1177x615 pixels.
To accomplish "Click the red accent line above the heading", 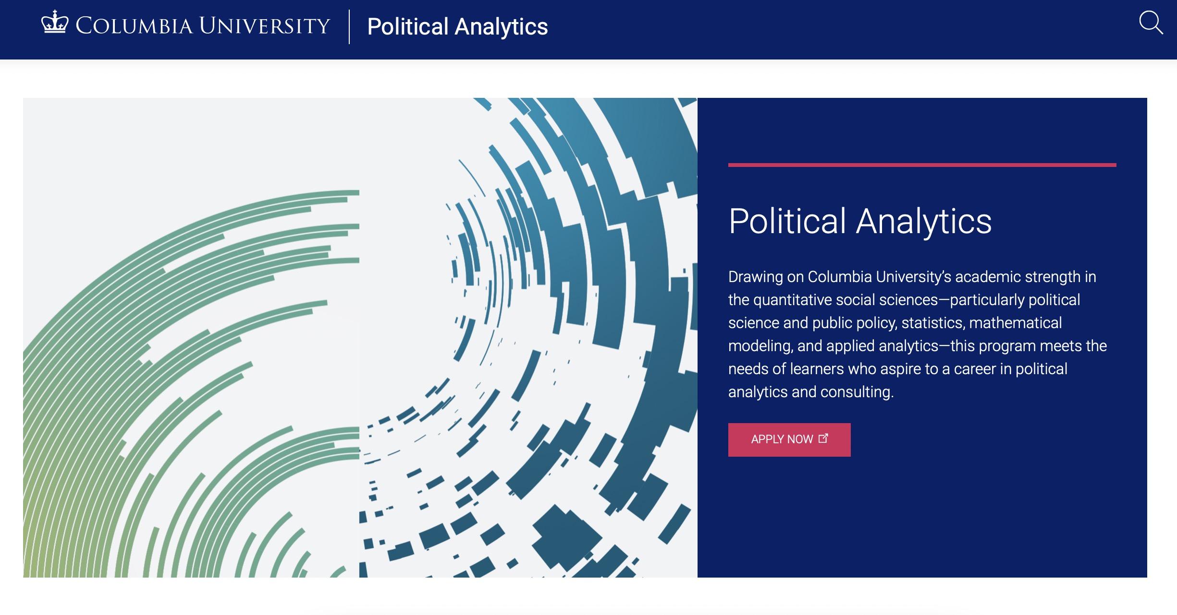I will point(921,165).
